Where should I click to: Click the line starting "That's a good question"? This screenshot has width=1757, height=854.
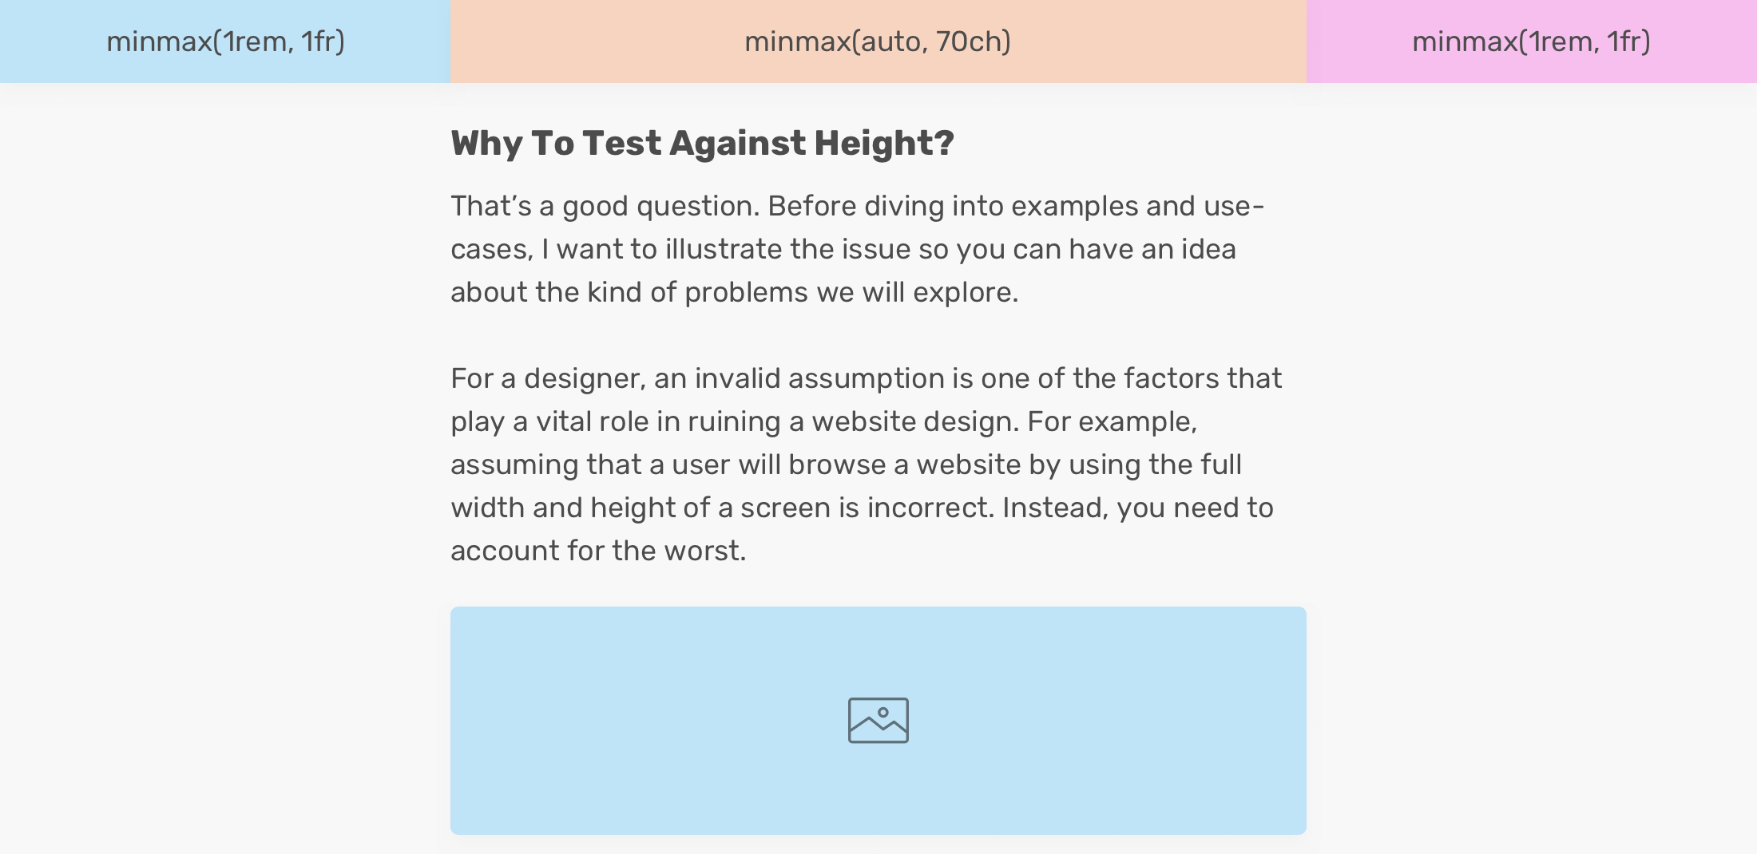coord(857,206)
